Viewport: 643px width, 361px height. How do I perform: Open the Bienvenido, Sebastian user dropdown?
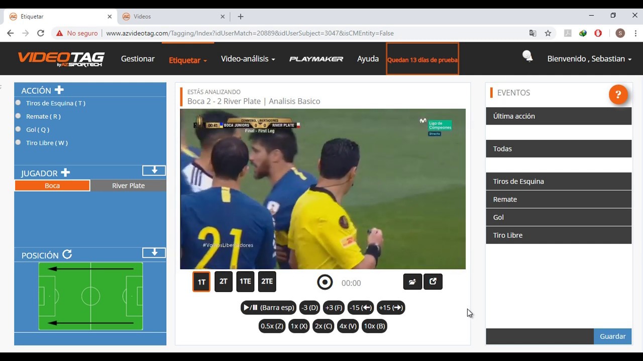coord(589,59)
